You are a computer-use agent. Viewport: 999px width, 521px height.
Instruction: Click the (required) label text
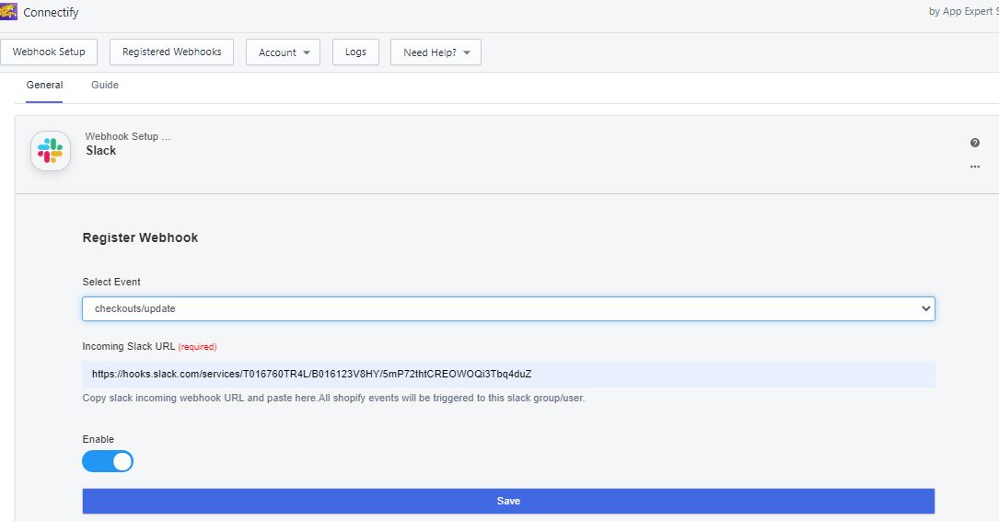click(x=198, y=347)
